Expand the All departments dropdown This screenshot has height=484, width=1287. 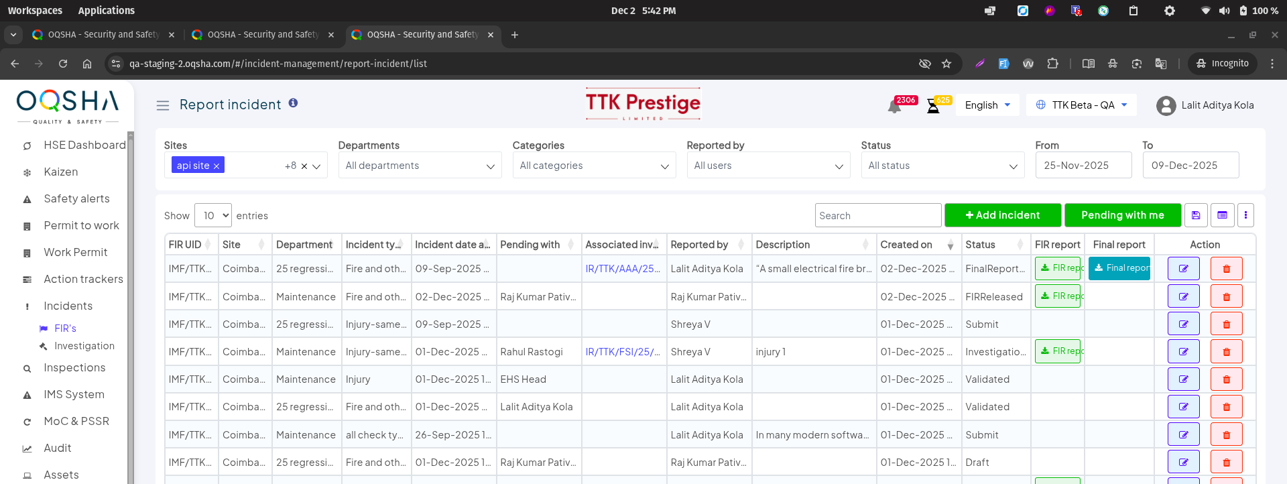420,166
